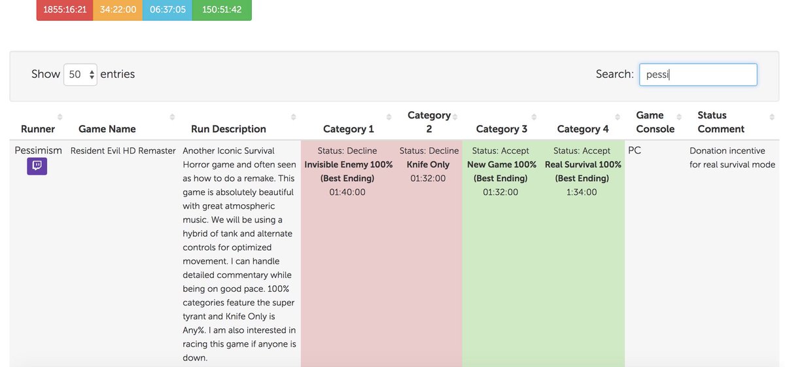Click the orange 34:22:00 time badge

point(118,10)
